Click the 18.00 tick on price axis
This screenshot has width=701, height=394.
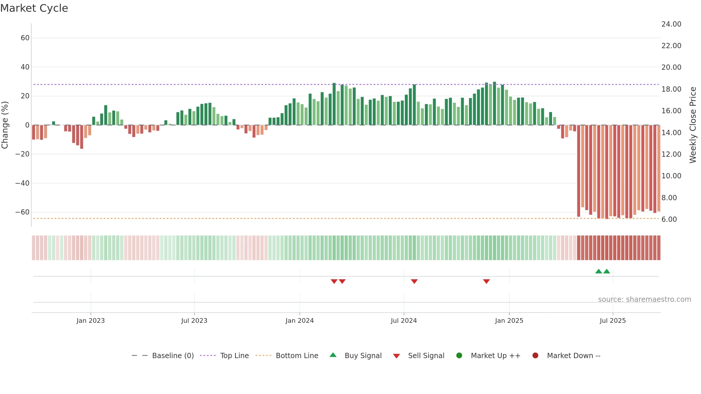671,89
